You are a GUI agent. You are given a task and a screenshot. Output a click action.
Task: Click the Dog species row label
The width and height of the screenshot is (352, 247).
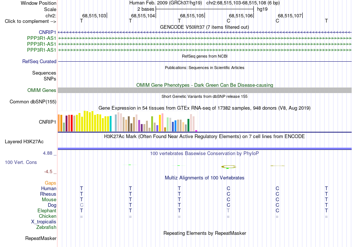tap(52, 205)
